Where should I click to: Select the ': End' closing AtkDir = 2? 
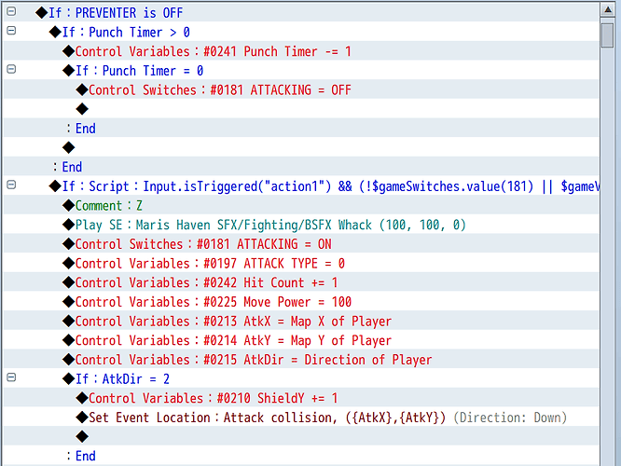(301, 456)
